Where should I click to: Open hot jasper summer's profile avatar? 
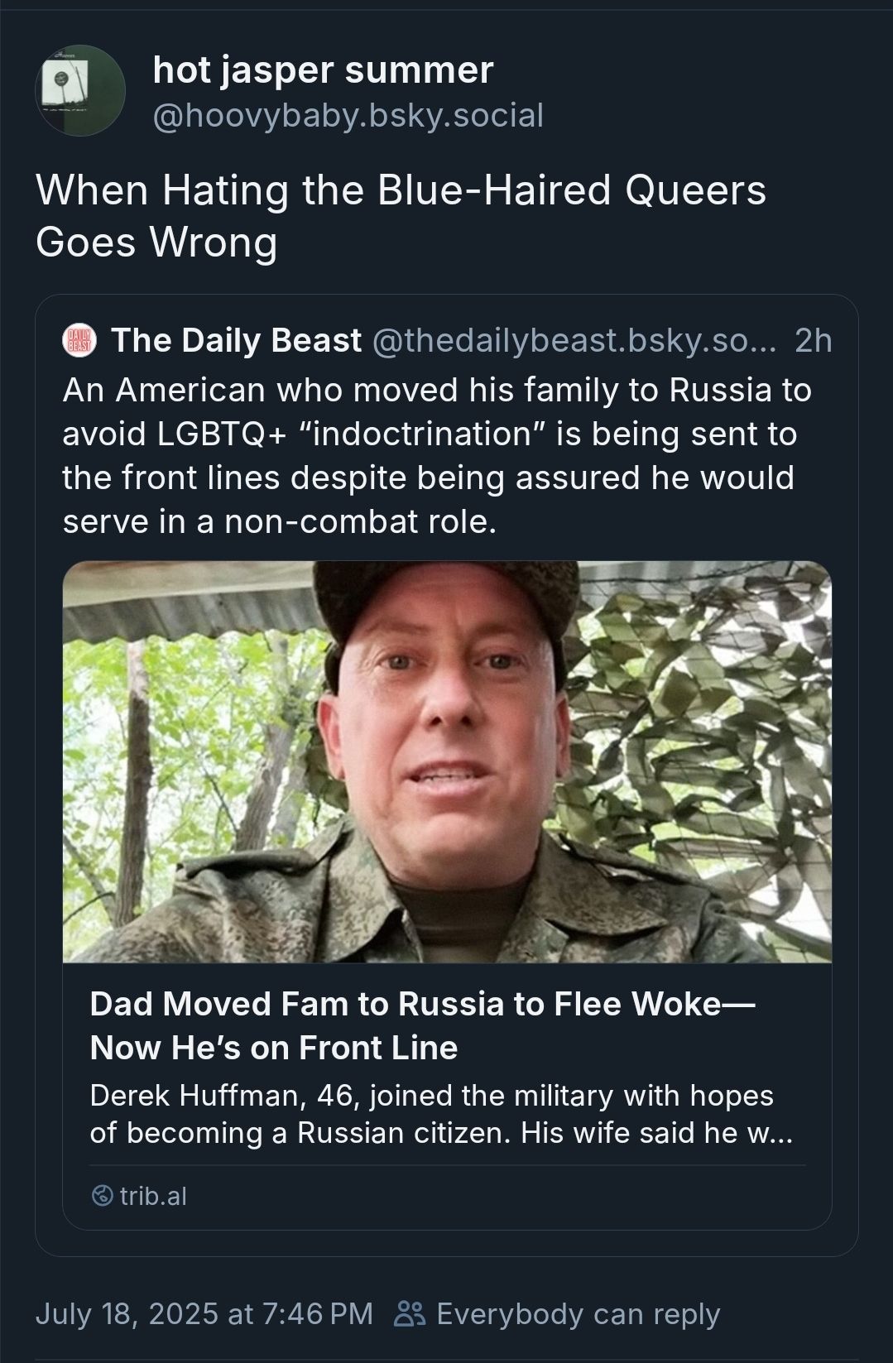tap(80, 91)
